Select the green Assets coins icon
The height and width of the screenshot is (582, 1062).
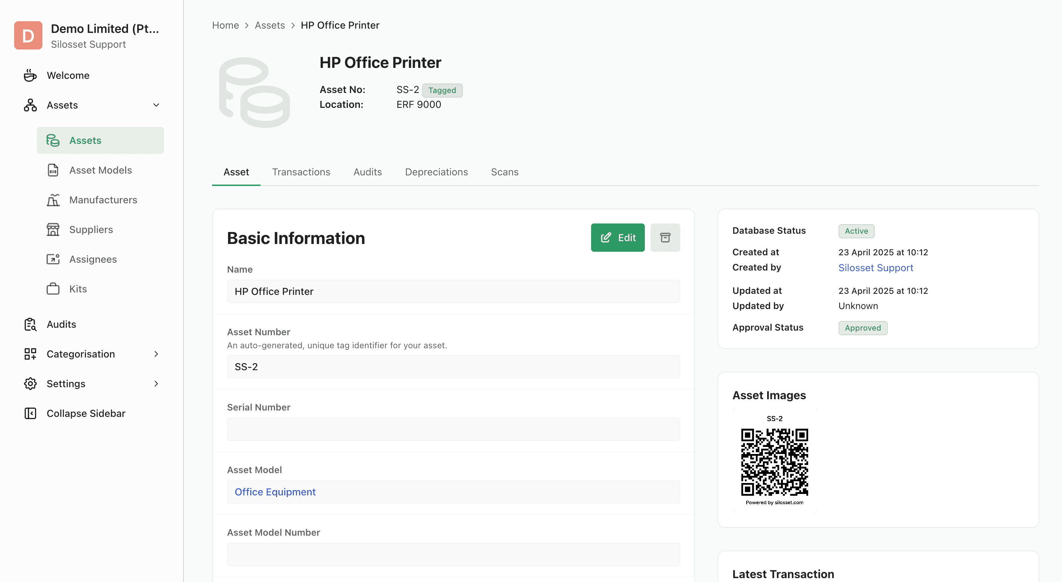53,140
